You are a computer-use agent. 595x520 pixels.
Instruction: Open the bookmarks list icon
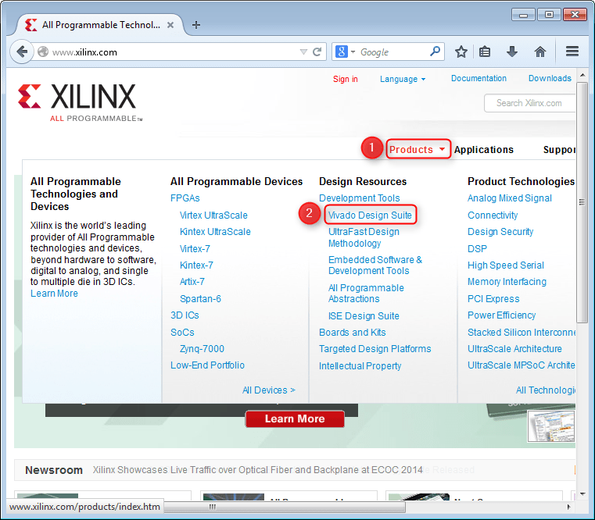tap(485, 52)
